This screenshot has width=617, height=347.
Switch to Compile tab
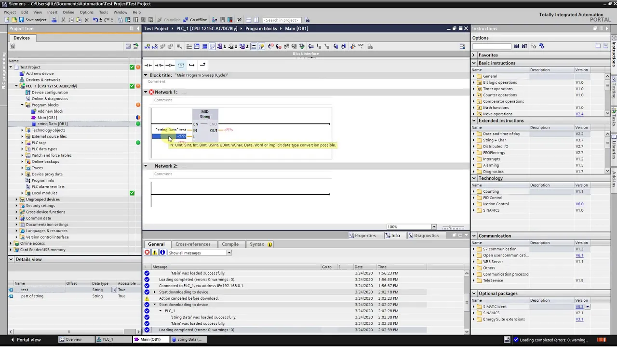230,244
